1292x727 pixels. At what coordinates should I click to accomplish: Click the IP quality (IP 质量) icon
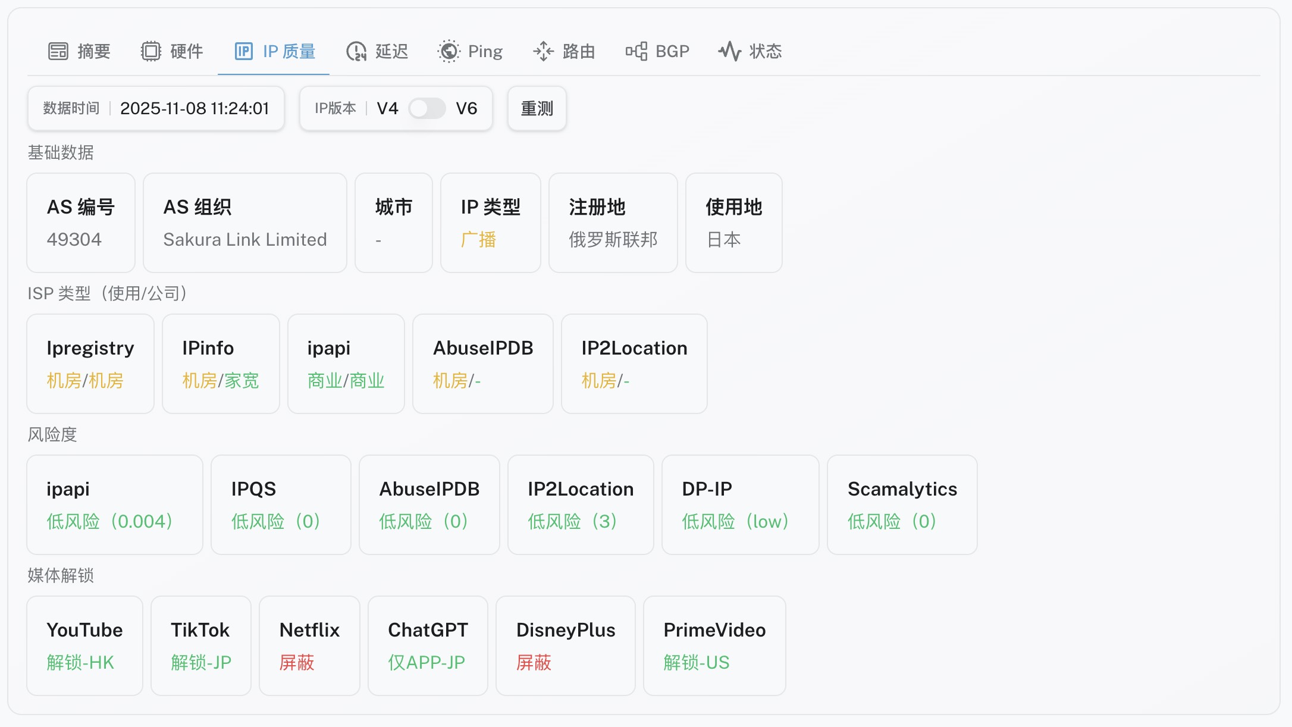click(244, 51)
